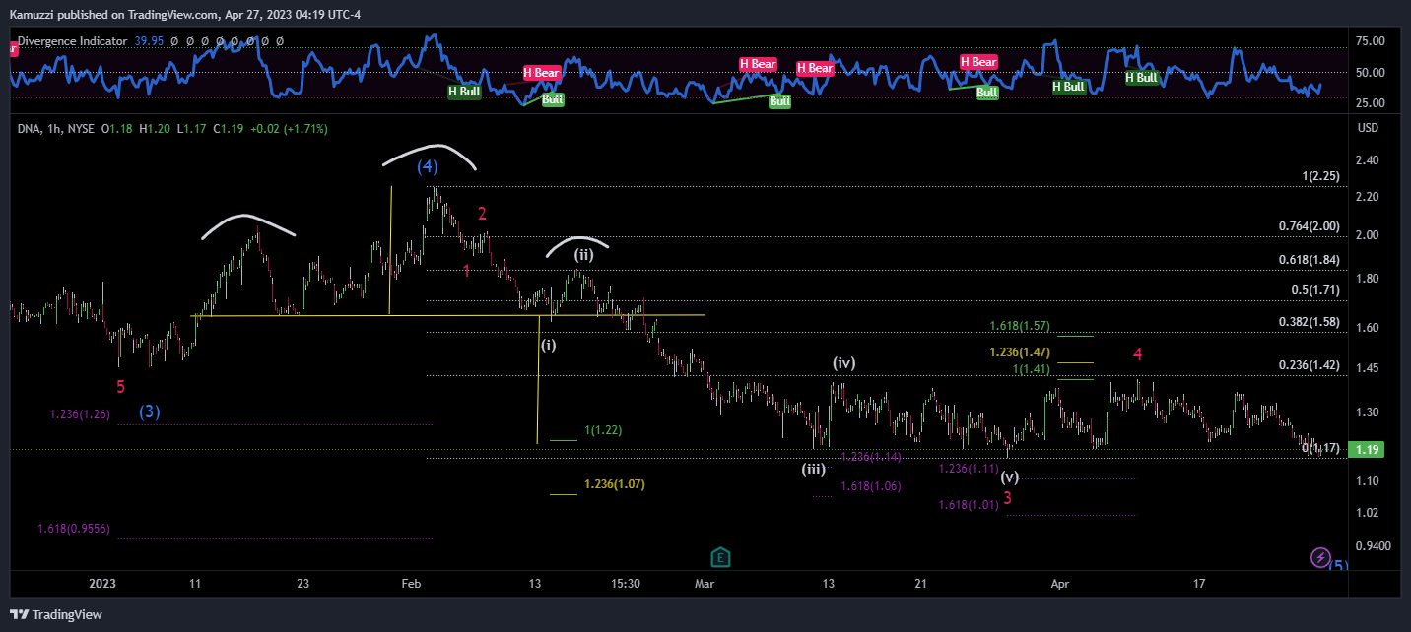Select the Fib level label 0.5(1.71)
The height and width of the screenshot is (632, 1411).
tap(1315, 291)
